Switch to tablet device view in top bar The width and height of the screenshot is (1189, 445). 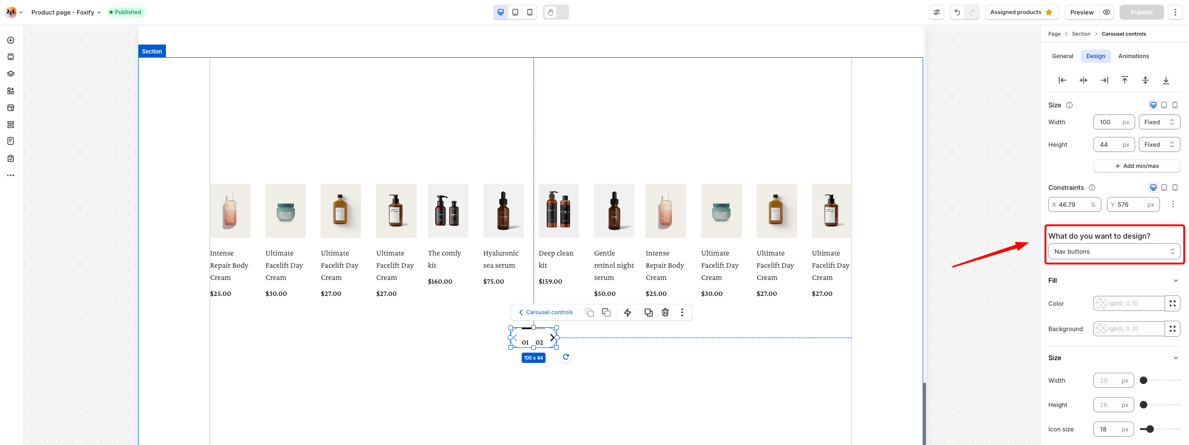coord(515,12)
